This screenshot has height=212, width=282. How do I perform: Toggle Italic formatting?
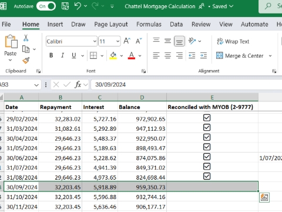(x=62, y=55)
